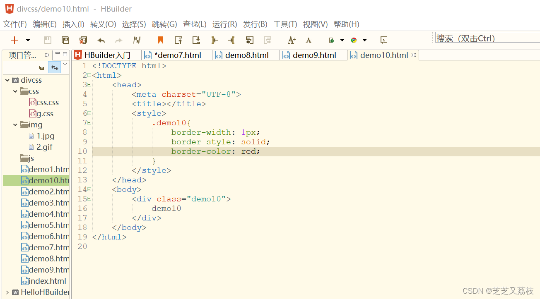Screen dimensions: 540x299
Task: Open the dropdown arrow beside New icon
Action: coord(28,40)
